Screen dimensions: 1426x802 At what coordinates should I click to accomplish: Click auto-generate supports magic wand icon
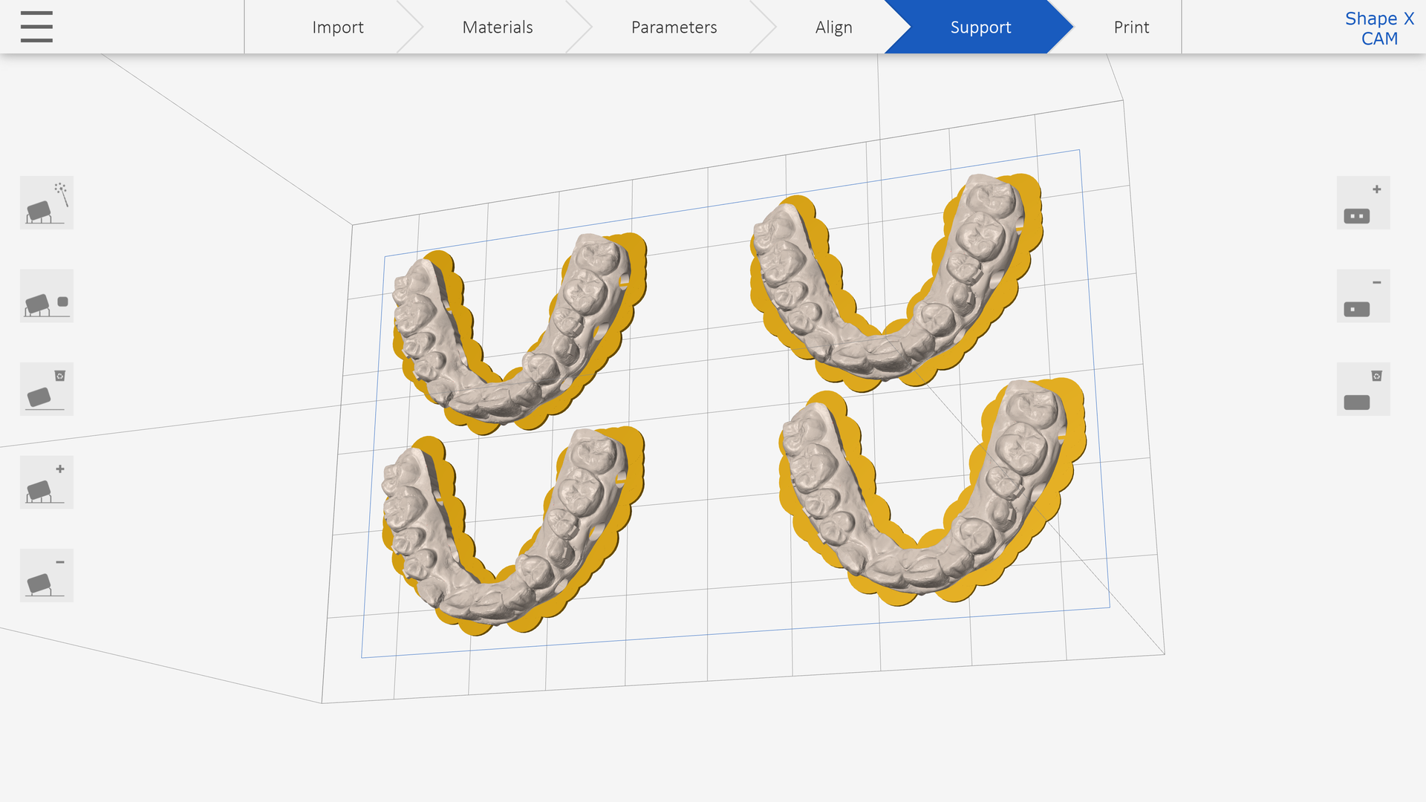[46, 203]
